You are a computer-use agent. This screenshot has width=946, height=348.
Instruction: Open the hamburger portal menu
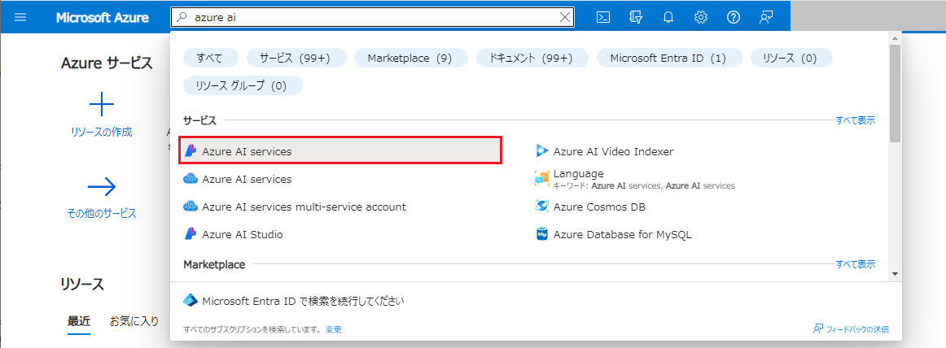pos(20,17)
